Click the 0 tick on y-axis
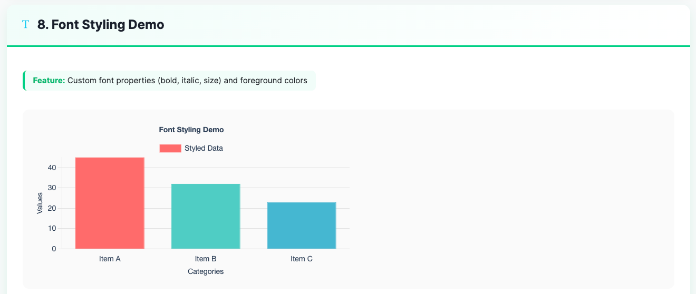Viewport: 696px width, 294px height. coord(53,249)
